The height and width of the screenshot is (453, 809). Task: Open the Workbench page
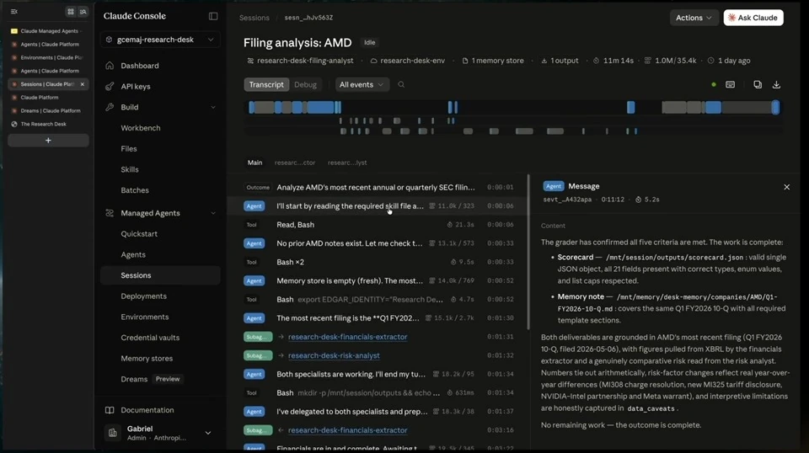pyautogui.click(x=141, y=128)
